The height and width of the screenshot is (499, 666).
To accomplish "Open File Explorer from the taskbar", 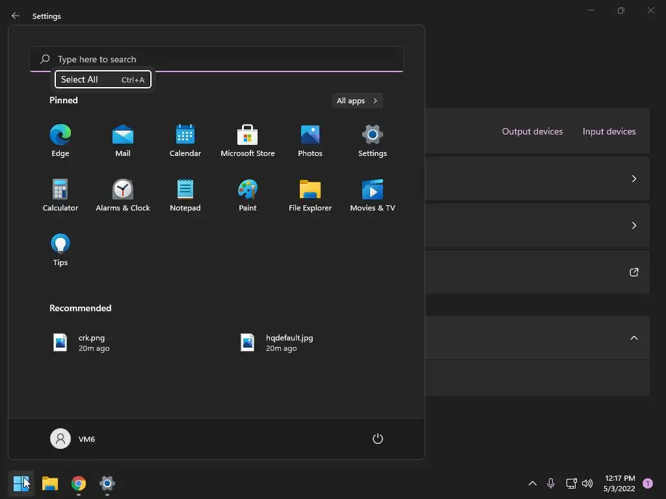I will coord(50,483).
